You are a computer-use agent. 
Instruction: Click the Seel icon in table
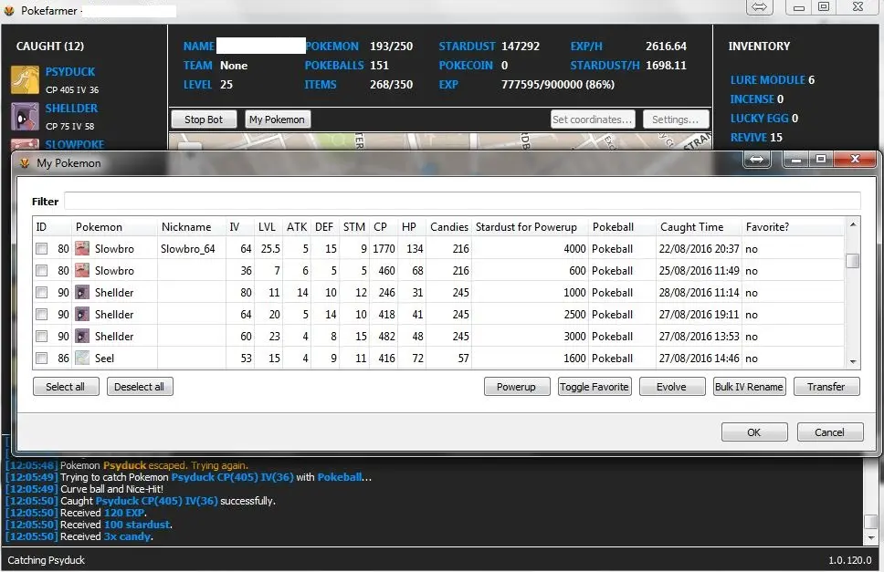tap(82, 358)
